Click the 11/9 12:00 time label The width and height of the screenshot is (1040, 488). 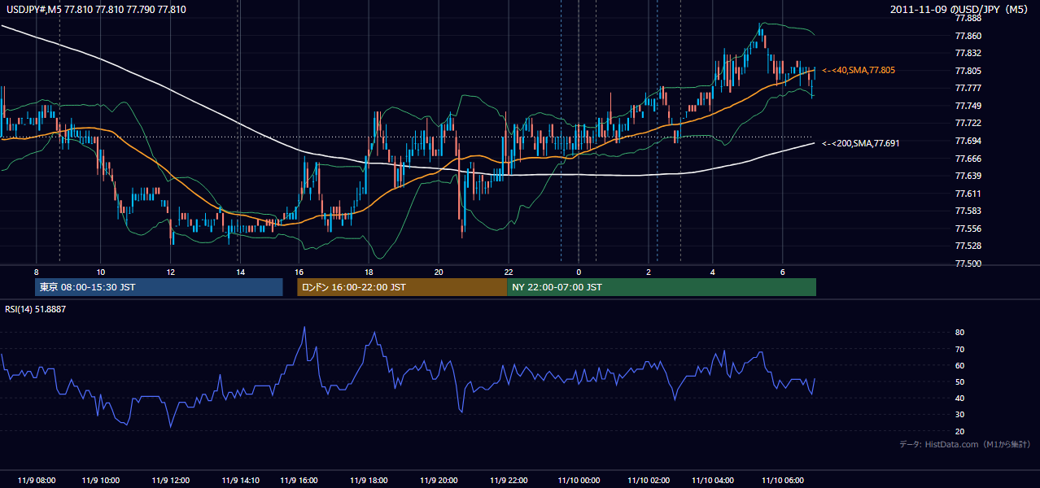pos(170,480)
